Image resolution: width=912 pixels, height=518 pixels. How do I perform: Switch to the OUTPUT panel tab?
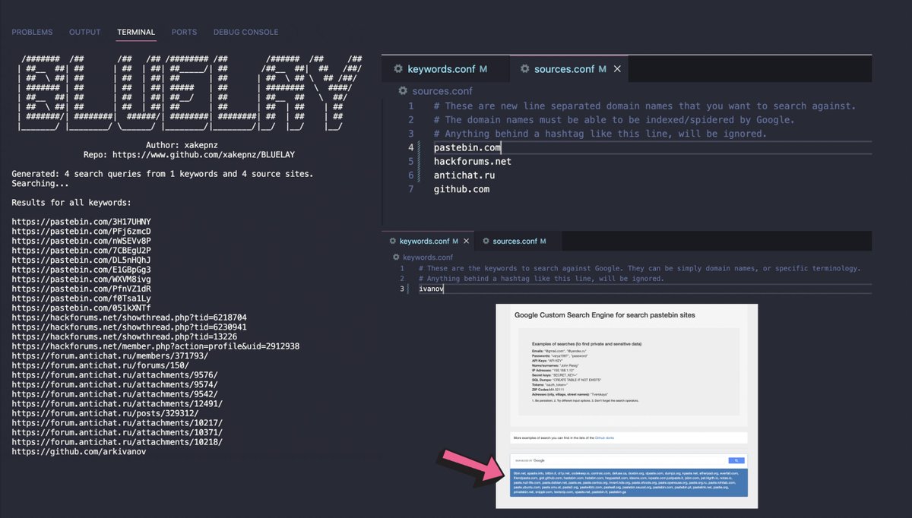tap(85, 32)
